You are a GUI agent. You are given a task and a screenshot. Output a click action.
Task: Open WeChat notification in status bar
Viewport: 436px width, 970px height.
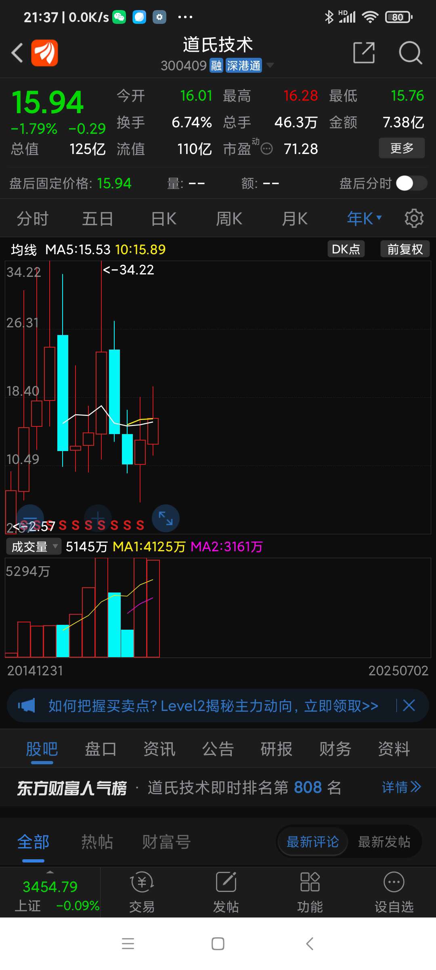(x=119, y=17)
